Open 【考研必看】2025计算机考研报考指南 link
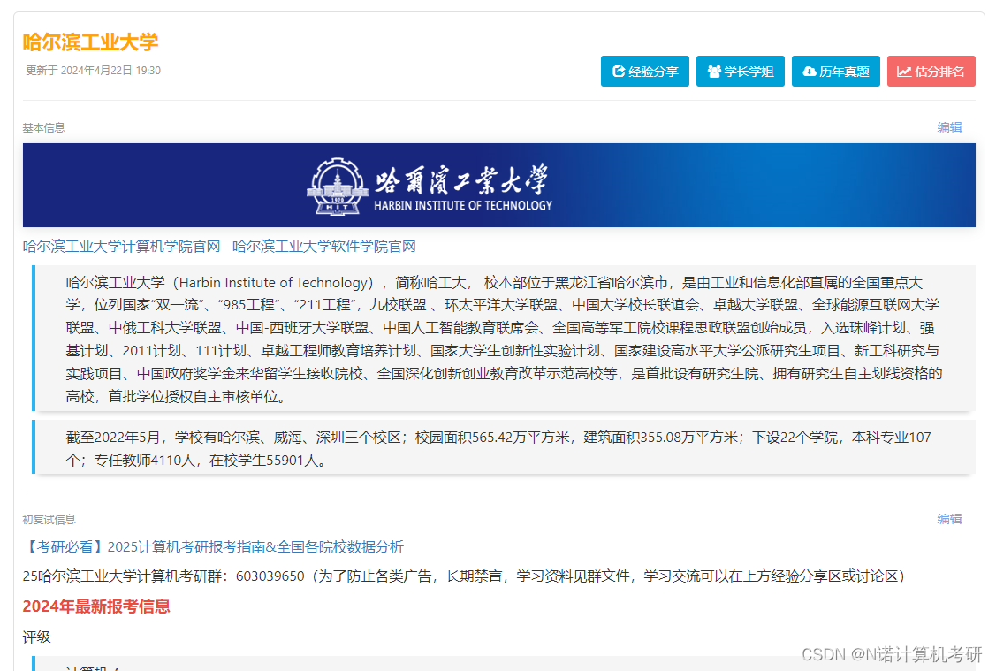996x671 pixels. point(214,546)
